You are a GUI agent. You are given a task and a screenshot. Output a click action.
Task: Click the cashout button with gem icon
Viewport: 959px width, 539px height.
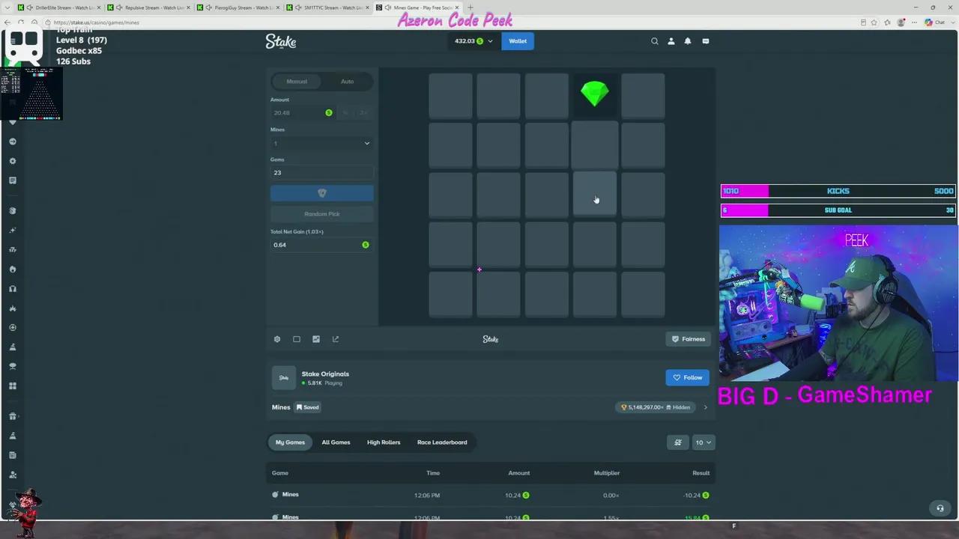(x=321, y=193)
